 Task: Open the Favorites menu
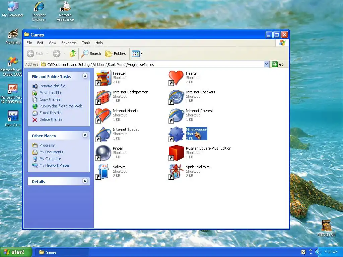[x=69, y=43]
